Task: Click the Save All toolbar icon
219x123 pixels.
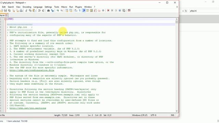Action: click(9, 11)
